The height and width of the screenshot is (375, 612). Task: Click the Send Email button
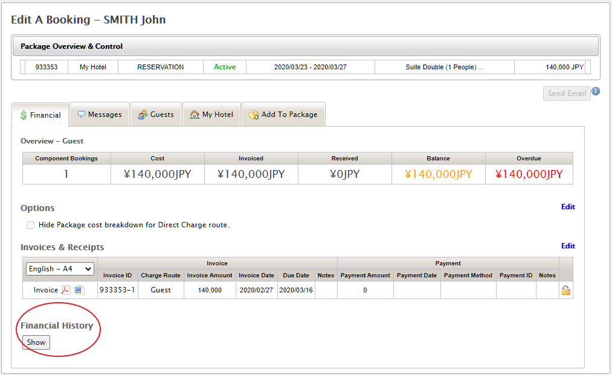point(567,93)
